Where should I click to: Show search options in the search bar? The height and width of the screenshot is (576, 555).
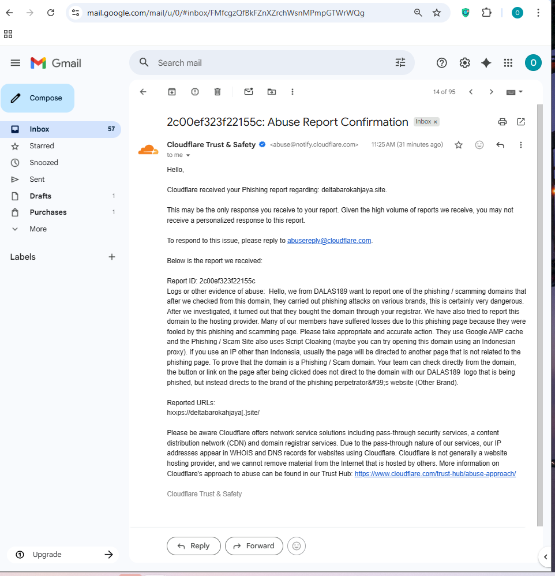[400, 62]
